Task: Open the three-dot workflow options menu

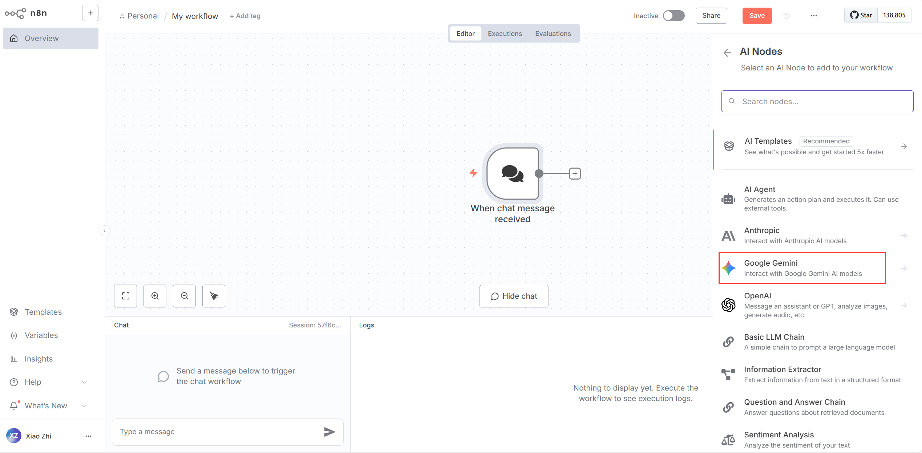Action: (x=814, y=16)
